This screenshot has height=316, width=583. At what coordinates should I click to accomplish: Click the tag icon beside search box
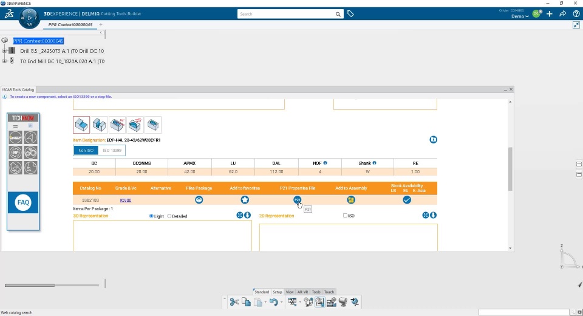[350, 14]
